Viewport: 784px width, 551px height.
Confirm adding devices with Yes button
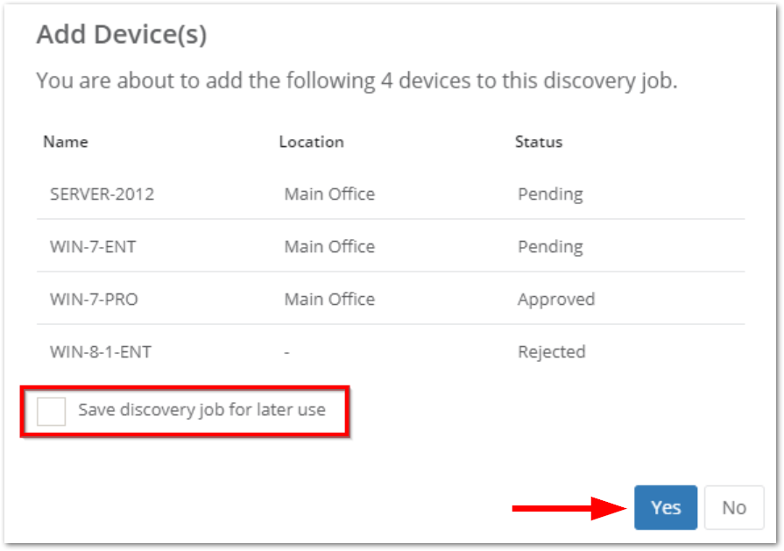point(666,507)
